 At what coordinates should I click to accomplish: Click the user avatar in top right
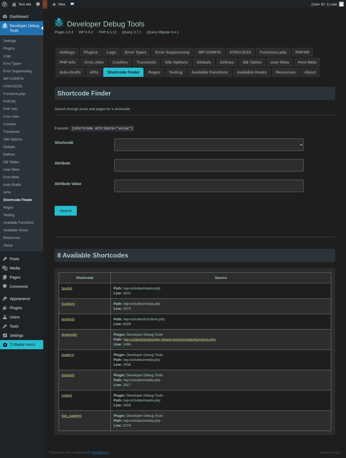coord(341,4)
